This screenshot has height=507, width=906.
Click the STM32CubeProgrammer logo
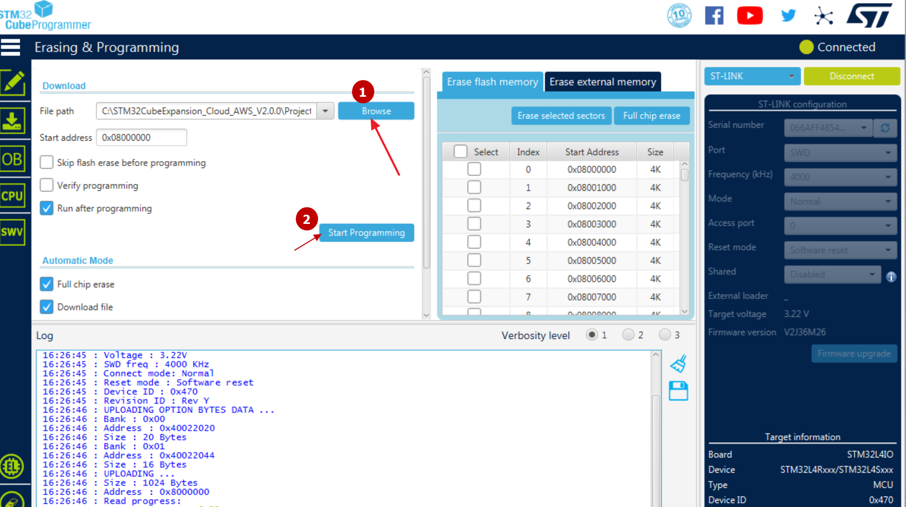[46, 16]
